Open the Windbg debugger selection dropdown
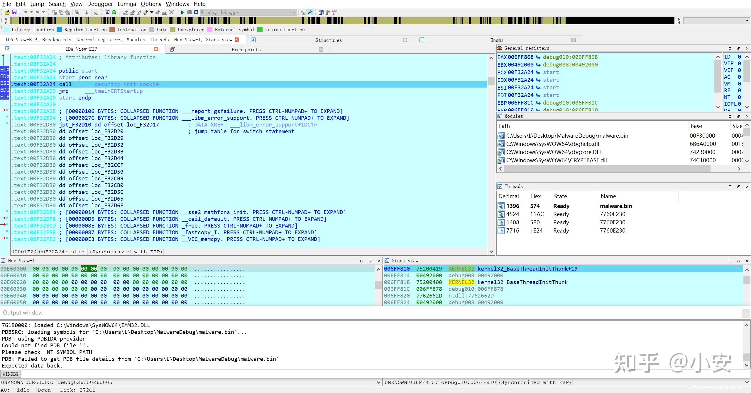751x393 pixels. tap(294, 12)
